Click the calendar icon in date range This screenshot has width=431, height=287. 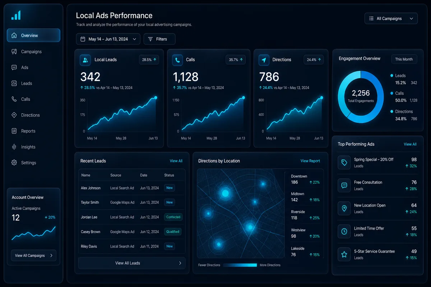click(x=83, y=39)
